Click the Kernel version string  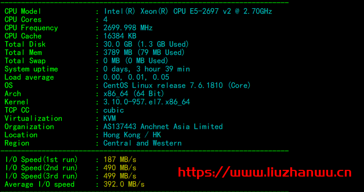coord(147,102)
